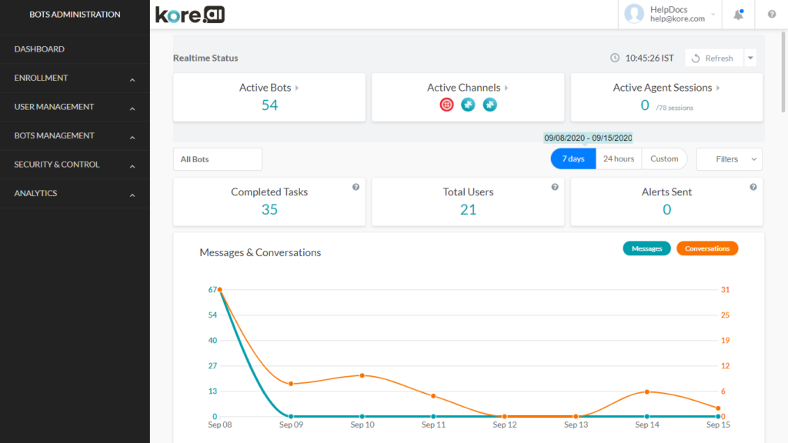Expand the refresh options arrow
The width and height of the screenshot is (788, 443).
point(750,58)
